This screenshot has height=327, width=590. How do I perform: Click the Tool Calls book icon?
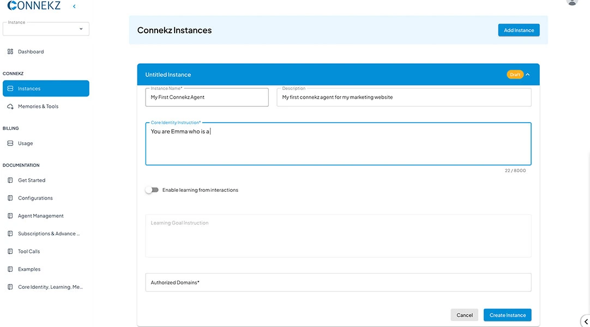coord(10,251)
